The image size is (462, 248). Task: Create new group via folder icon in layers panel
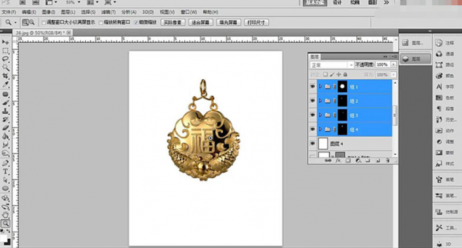pos(368,160)
